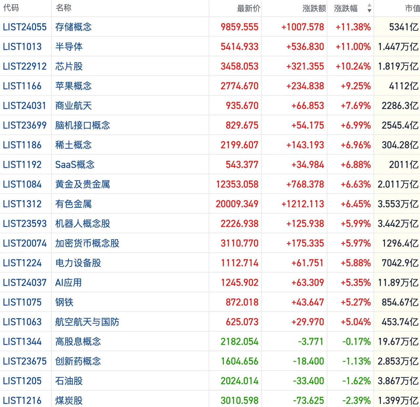Open the SaaS概念 sector link

[75, 165]
